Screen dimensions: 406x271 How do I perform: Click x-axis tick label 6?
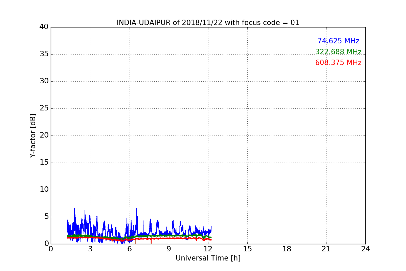pos(130,249)
